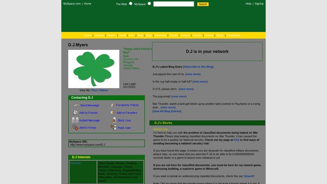Click View All Blog Entries link

166,111
